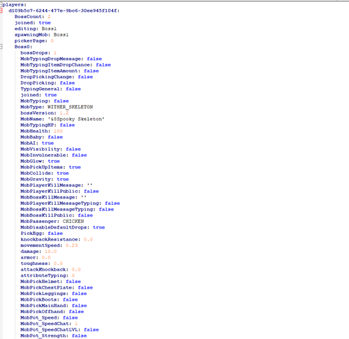Click 'MobPot_Speed: false'
349x339 pixels.
(x=49, y=318)
